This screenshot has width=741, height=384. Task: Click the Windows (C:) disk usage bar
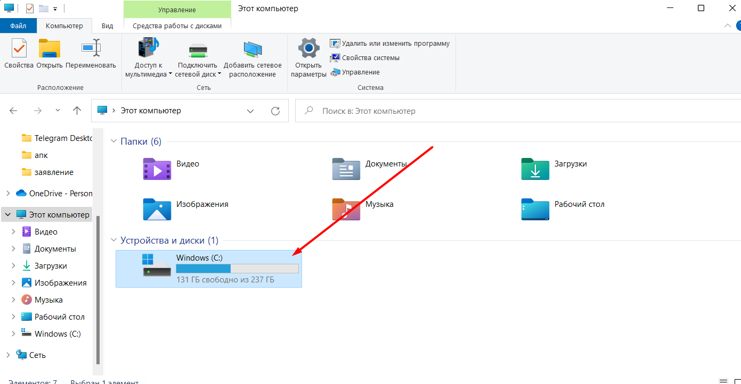[238, 269]
